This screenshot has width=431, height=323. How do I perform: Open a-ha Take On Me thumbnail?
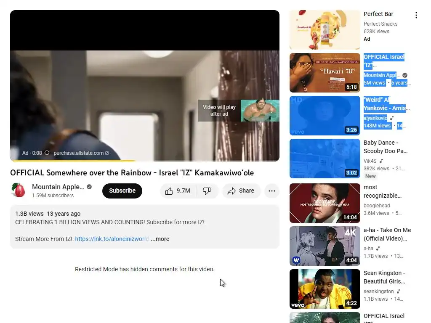pos(325,246)
